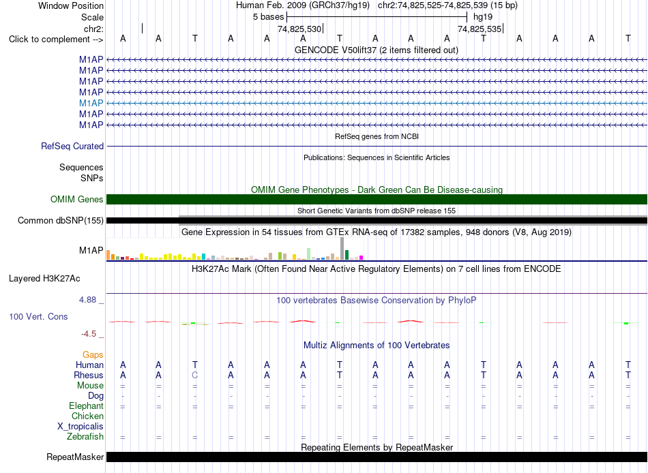Click the dark green bar in GTEx chart
This screenshot has width=648, height=473.
click(x=347, y=255)
